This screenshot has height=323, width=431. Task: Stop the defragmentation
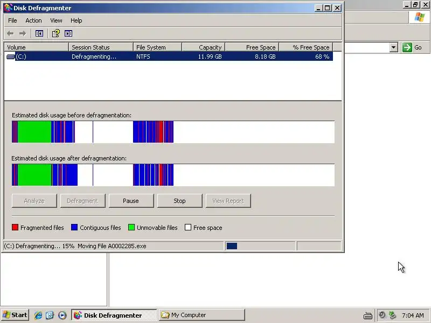point(179,201)
